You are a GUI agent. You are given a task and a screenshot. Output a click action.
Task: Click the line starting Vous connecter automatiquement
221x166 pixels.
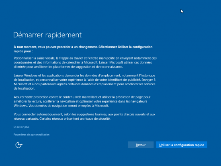tap(84, 114)
